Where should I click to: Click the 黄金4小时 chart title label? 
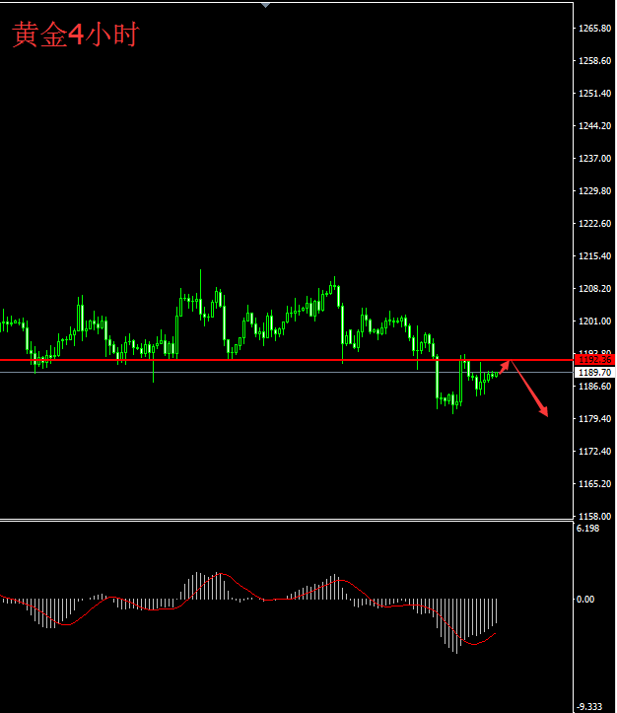pos(76,35)
